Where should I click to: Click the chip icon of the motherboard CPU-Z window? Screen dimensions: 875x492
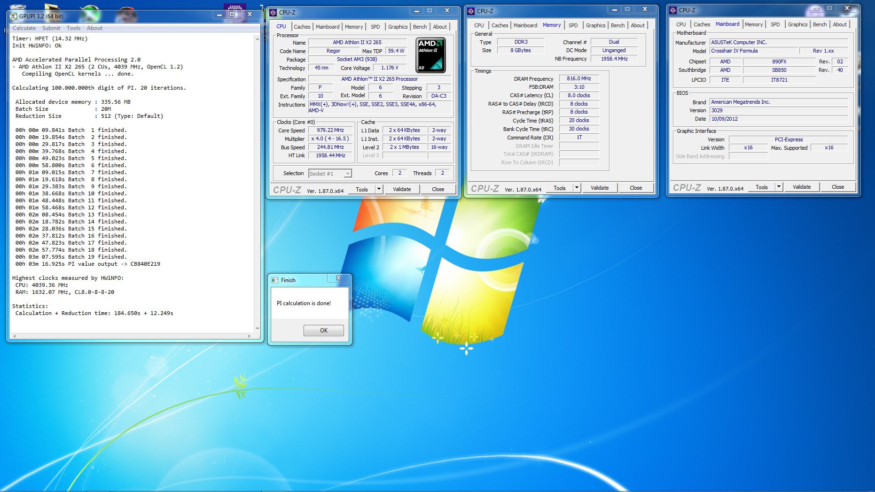673,10
